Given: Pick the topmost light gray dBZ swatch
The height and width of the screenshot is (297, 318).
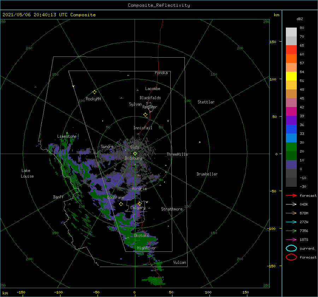Looking at the screenshot, I should click(x=291, y=32).
